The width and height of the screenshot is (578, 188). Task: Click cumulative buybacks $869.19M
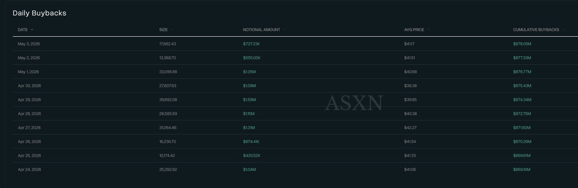(522, 170)
